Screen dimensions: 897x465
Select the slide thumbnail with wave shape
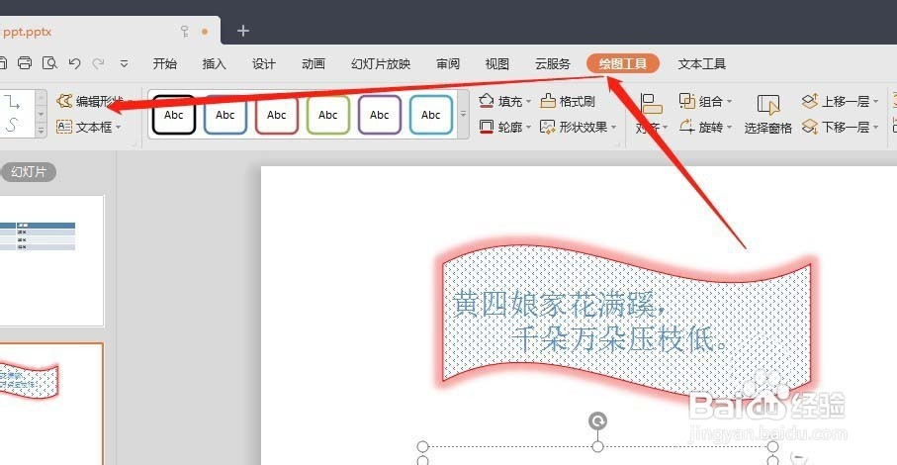point(51,404)
